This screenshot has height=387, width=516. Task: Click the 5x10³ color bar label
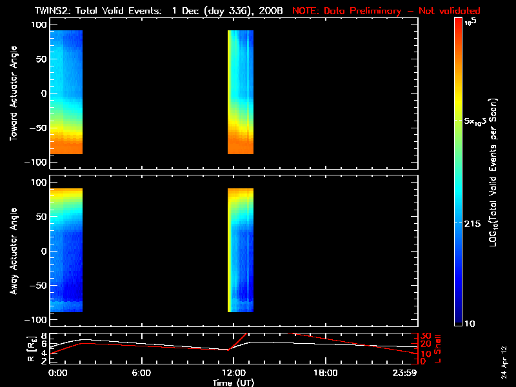click(x=477, y=121)
